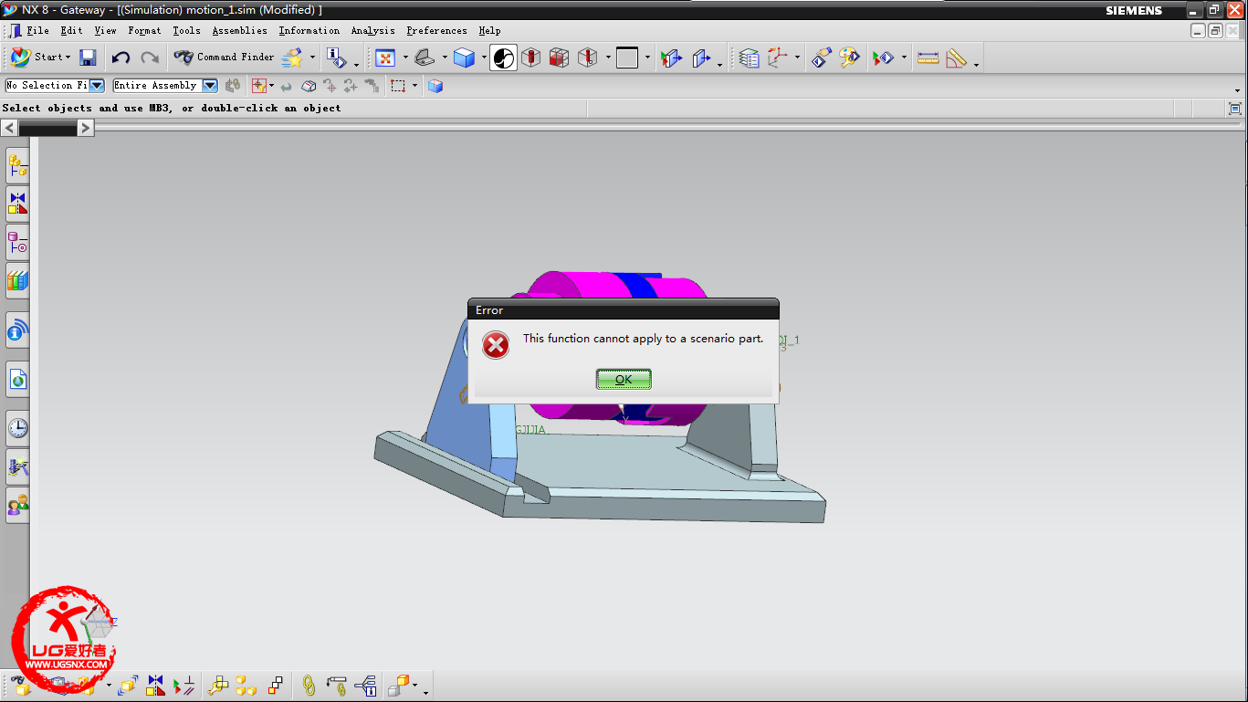Open the Preferences menu
The width and height of the screenshot is (1248, 702).
[436, 30]
